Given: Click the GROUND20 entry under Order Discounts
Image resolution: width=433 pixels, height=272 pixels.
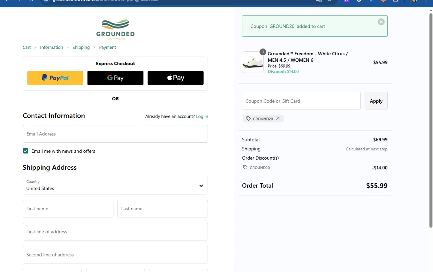Looking at the screenshot, I should [x=256, y=167].
